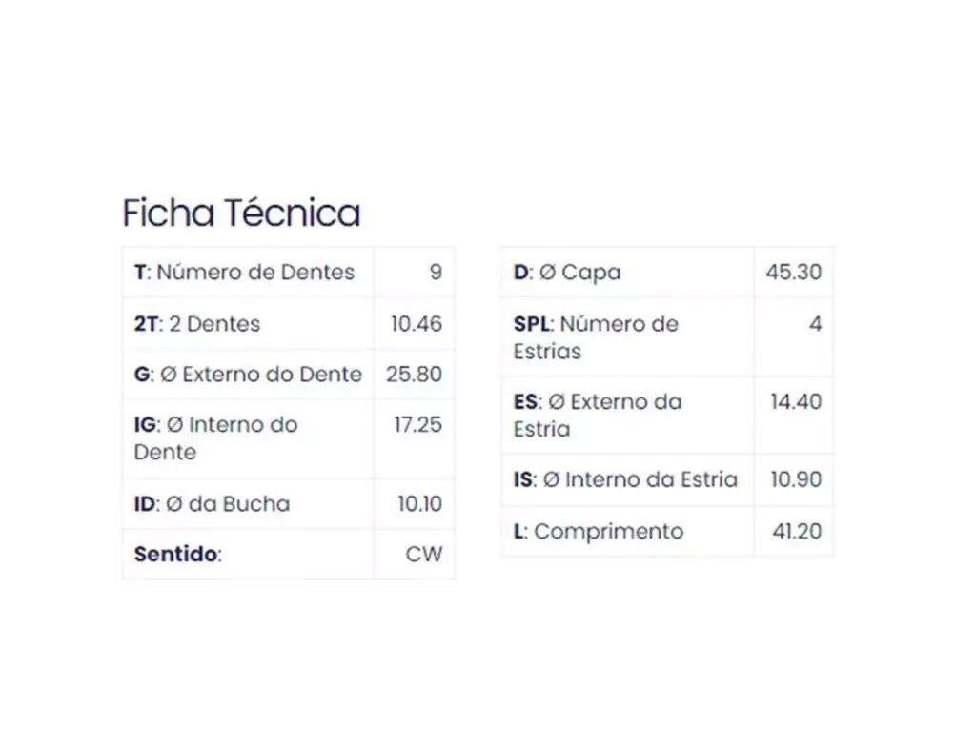Viewport: 976px width, 732px height.
Task: Click the value 14.40
Action: [796, 402]
